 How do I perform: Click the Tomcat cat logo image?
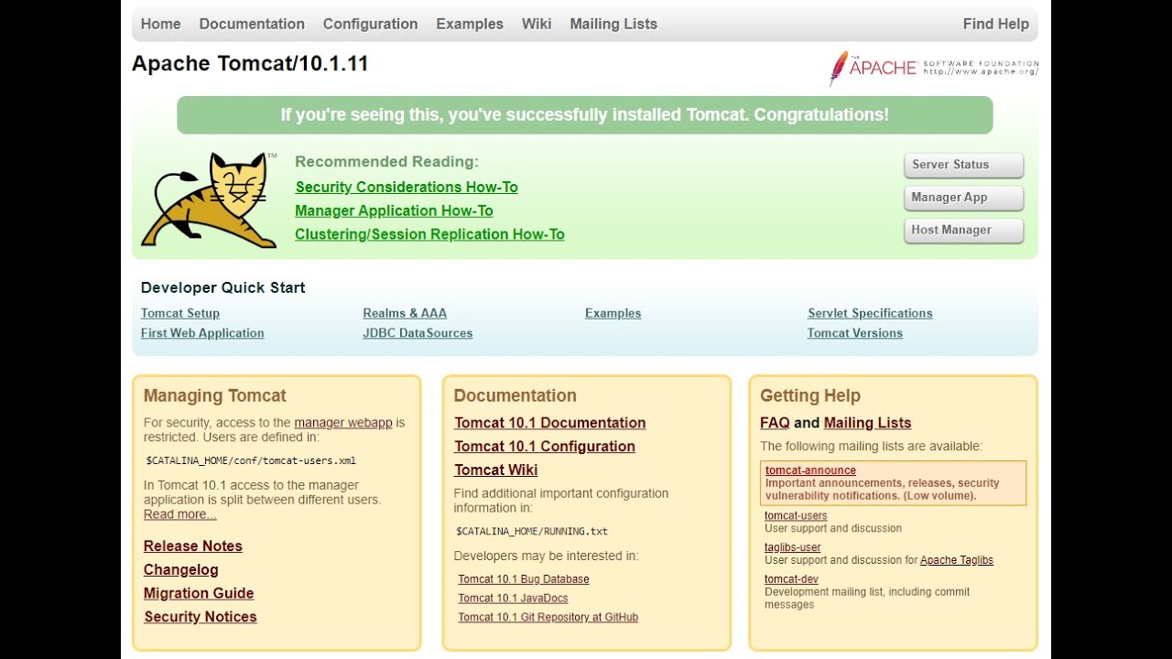210,200
